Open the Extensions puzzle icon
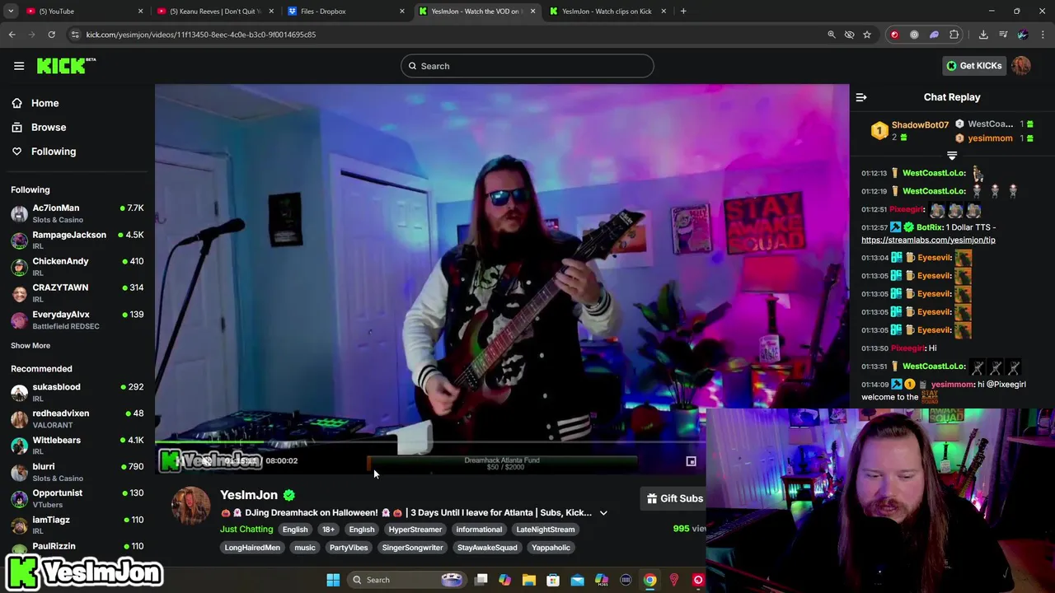Image resolution: width=1055 pixels, height=593 pixels. pos(954,35)
